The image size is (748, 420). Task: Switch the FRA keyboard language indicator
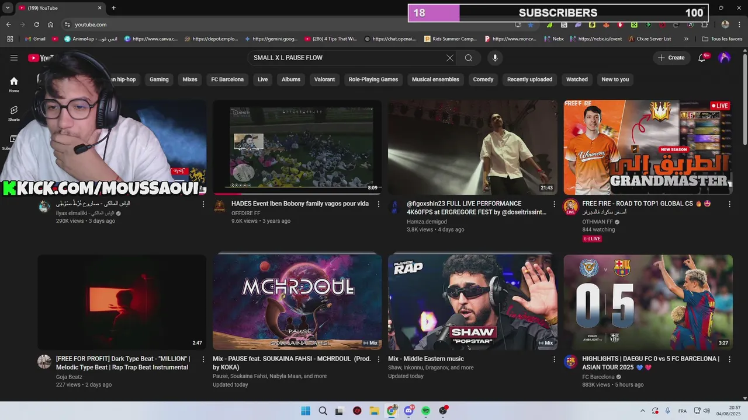click(683, 411)
